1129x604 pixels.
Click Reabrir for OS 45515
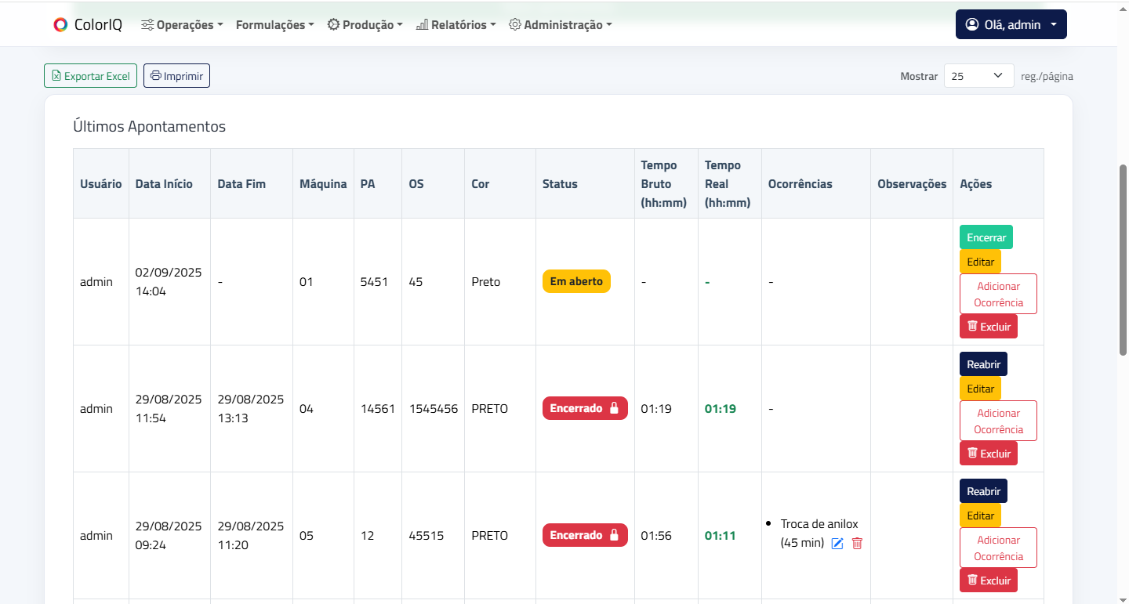pos(983,491)
